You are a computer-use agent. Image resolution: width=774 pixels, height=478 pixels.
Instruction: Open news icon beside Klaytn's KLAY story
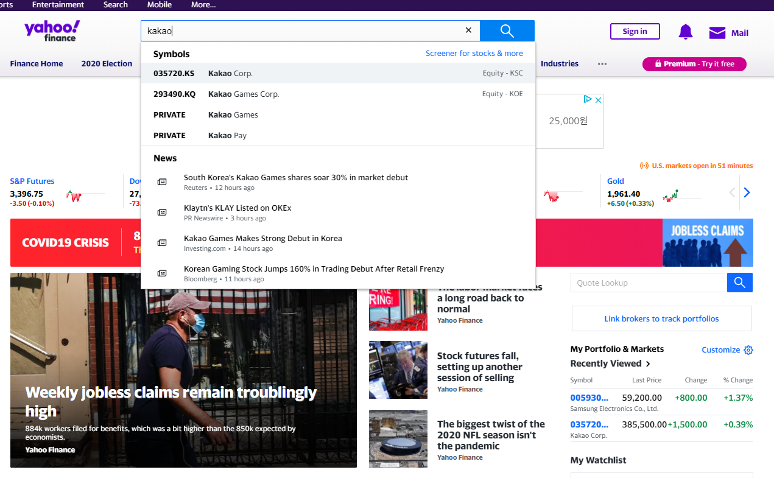tap(162, 213)
